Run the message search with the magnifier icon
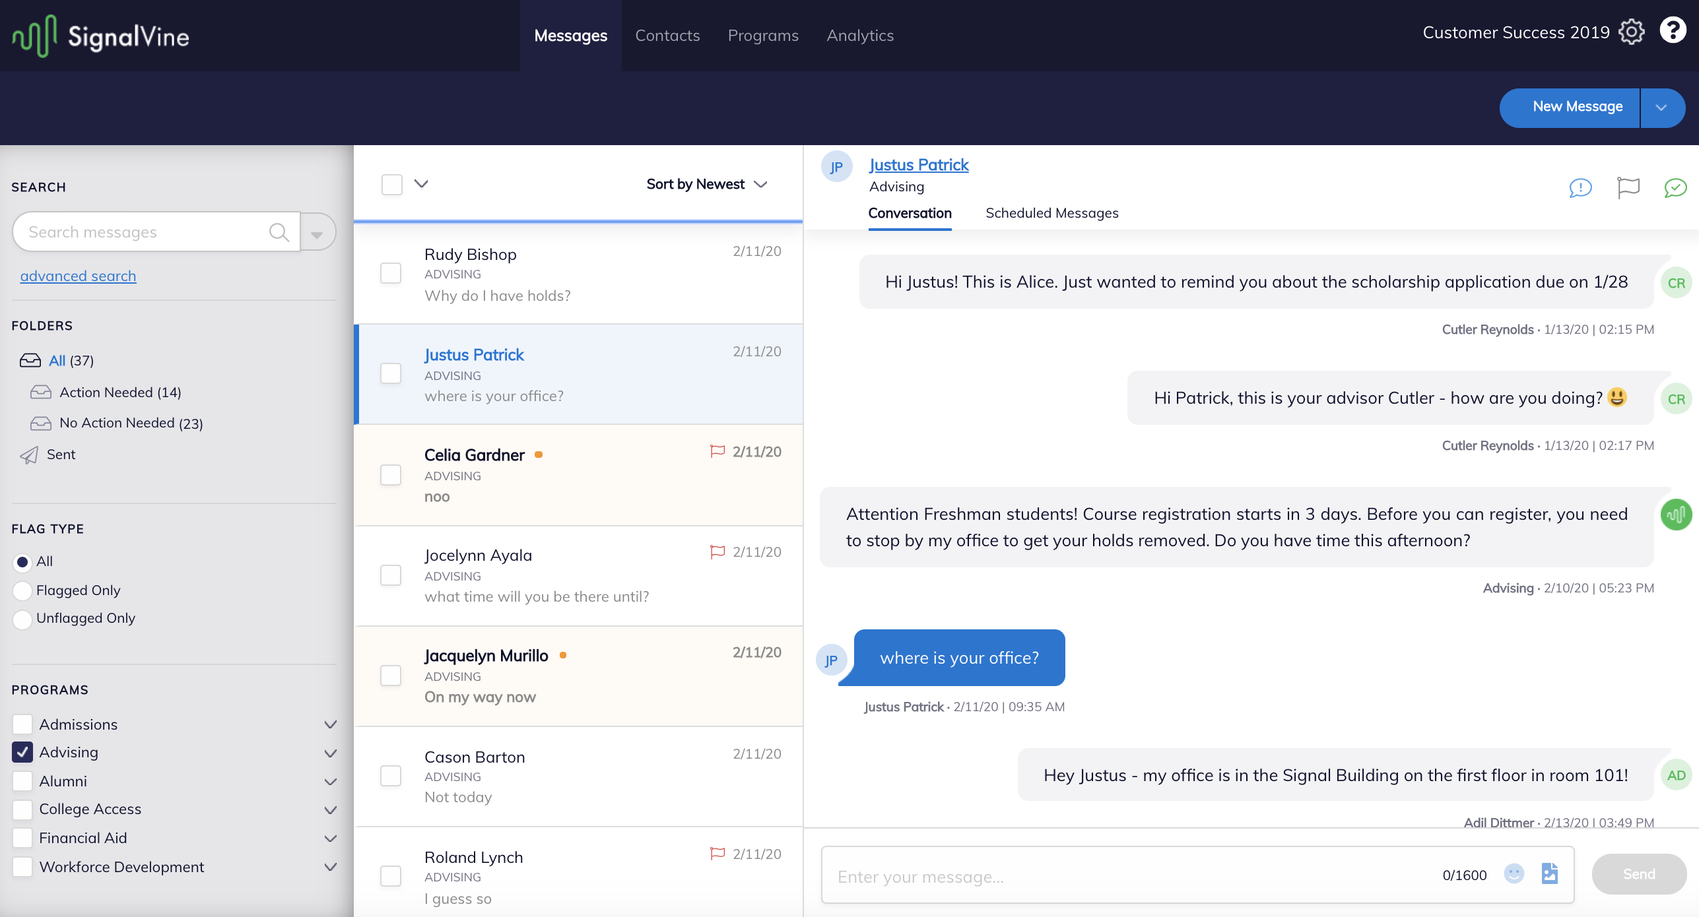The width and height of the screenshot is (1699, 917). (x=279, y=232)
